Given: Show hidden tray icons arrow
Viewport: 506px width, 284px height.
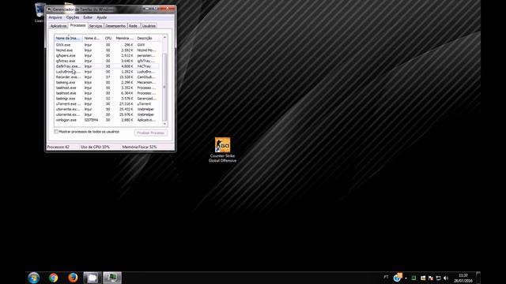Looking at the screenshot, I should [x=406, y=278].
